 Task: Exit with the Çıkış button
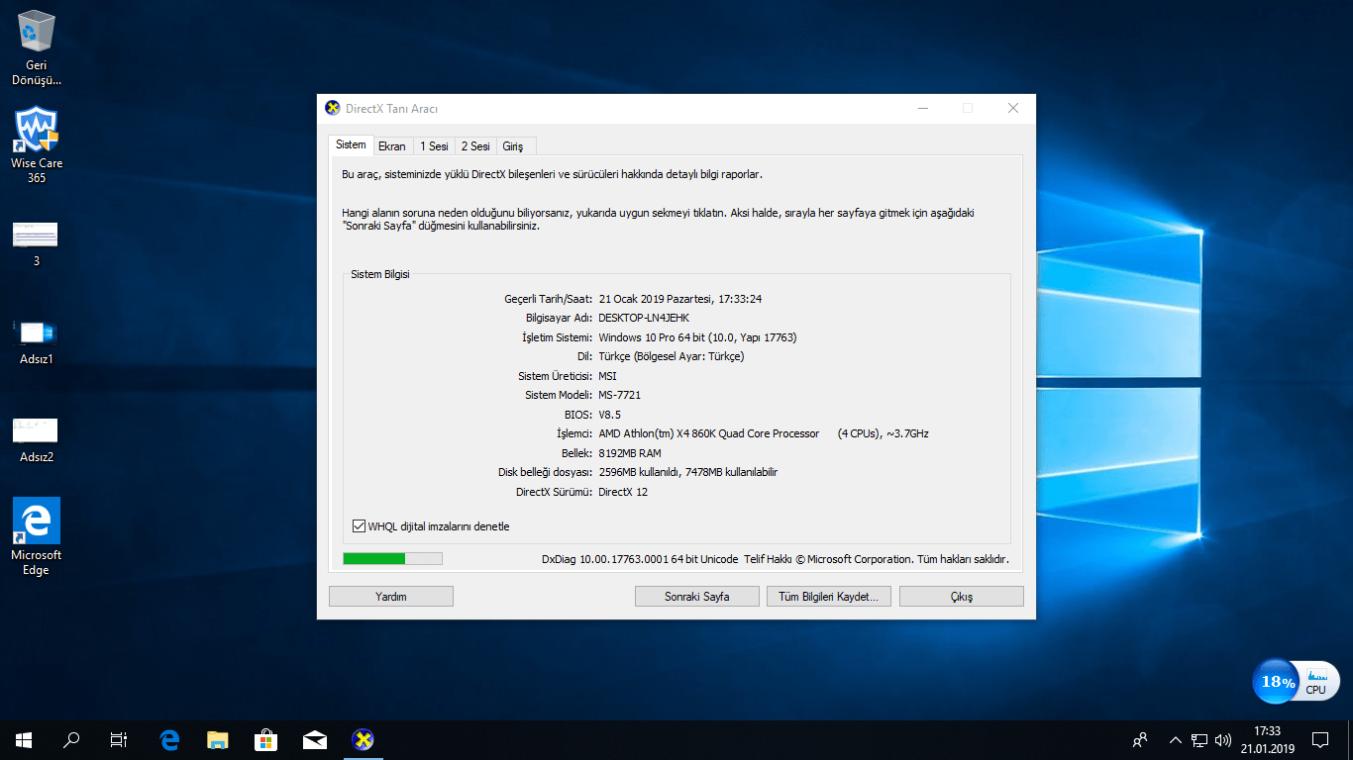click(x=962, y=597)
